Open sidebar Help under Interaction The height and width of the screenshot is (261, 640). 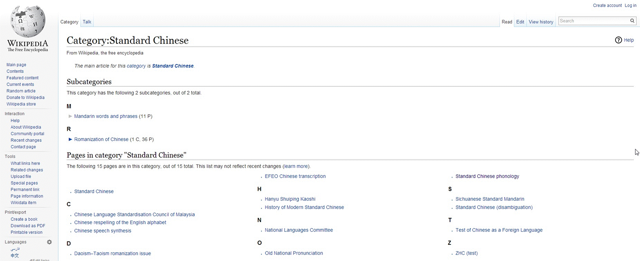click(x=15, y=121)
